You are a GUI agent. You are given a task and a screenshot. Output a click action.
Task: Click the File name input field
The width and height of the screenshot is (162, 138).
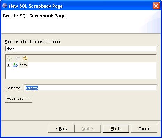pyautogui.click(x=90, y=88)
